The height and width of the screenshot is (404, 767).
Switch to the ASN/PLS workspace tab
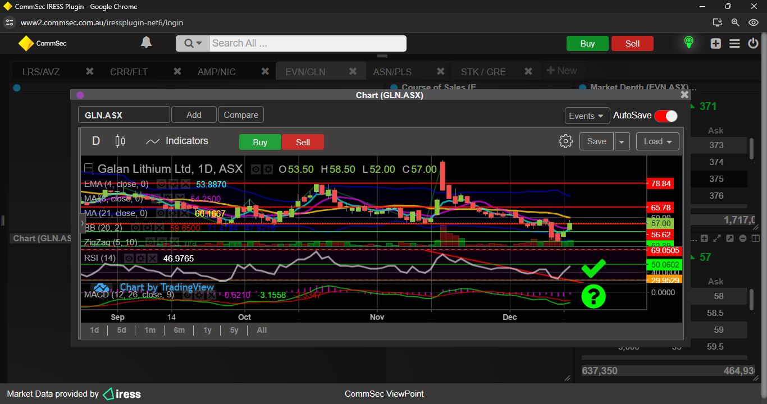click(x=392, y=72)
